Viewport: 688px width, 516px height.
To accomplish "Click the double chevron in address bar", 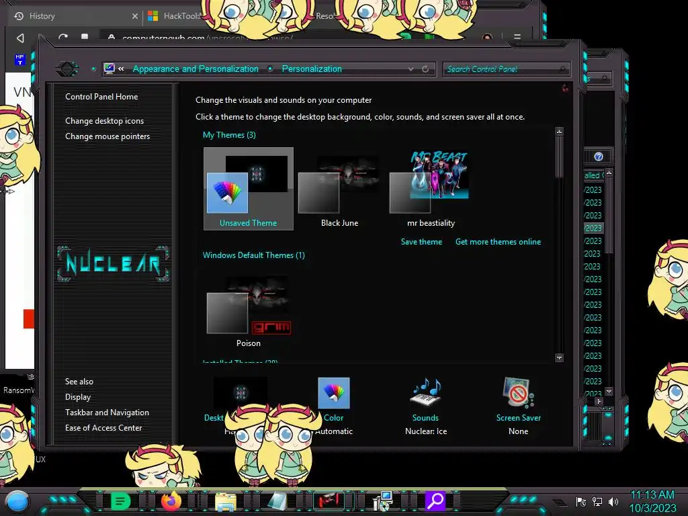I will pyautogui.click(x=121, y=69).
